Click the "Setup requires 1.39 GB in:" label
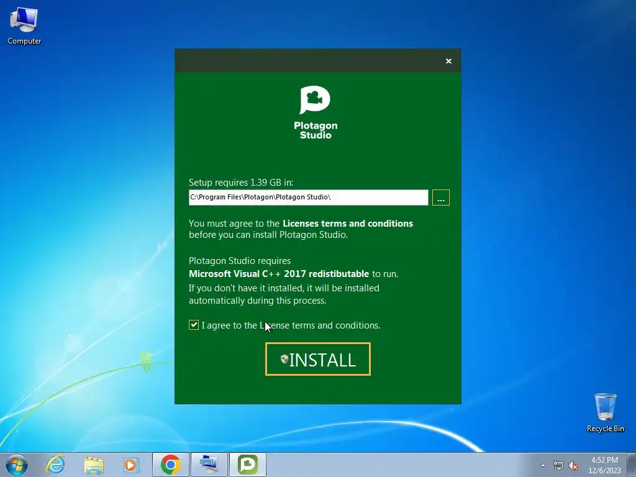 pos(241,183)
